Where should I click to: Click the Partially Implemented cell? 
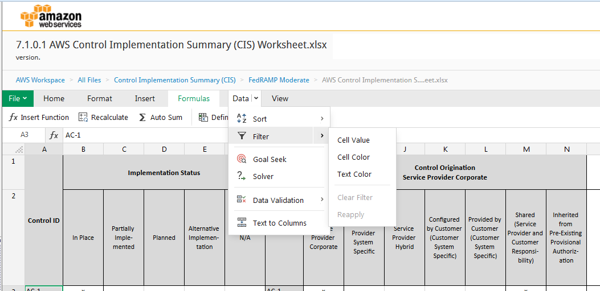click(x=124, y=237)
